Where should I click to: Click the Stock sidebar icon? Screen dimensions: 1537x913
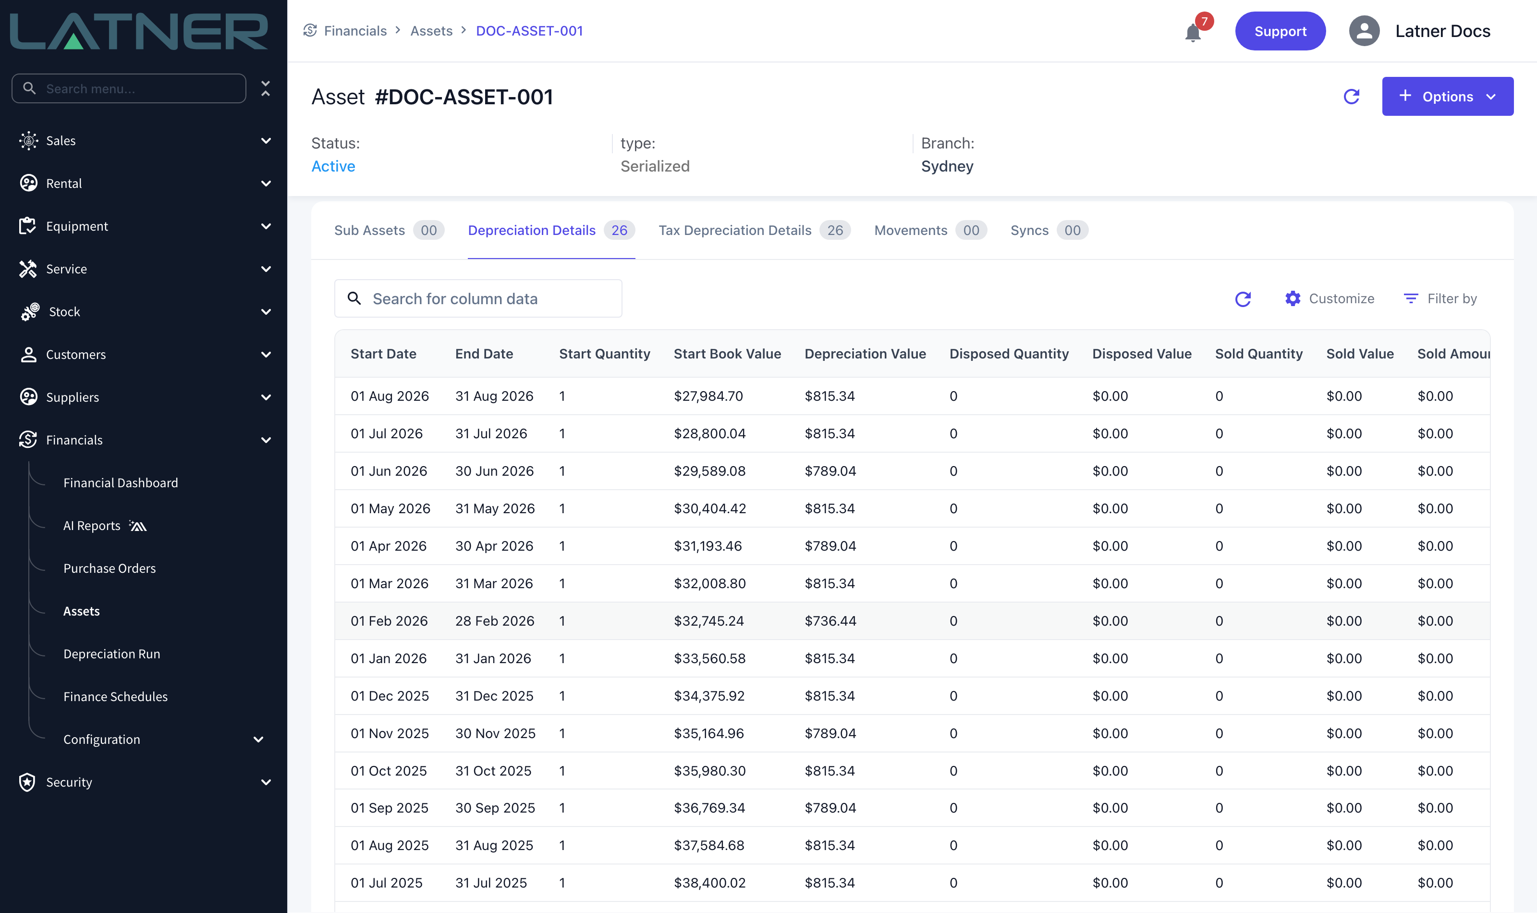click(29, 312)
